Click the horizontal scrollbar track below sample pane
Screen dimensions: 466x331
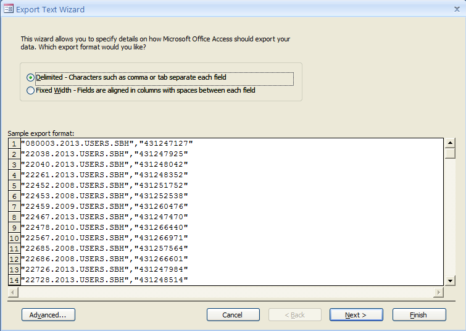coord(225,292)
